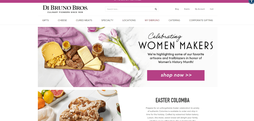Screen dimensions: 254x121
Task: Select My DiBruno in navigation
Action: (152, 20)
